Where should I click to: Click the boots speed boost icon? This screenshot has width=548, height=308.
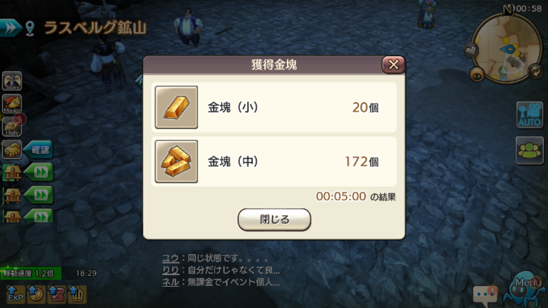coord(57,294)
